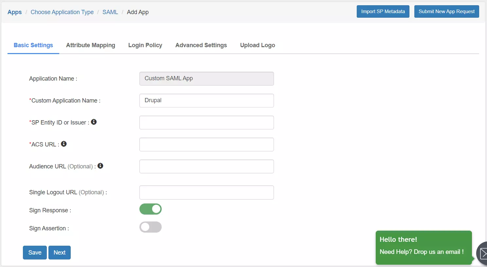Screen dimensions: 487x267
Task: Click the 'Hello there!' help popup
Action: [x=424, y=247]
